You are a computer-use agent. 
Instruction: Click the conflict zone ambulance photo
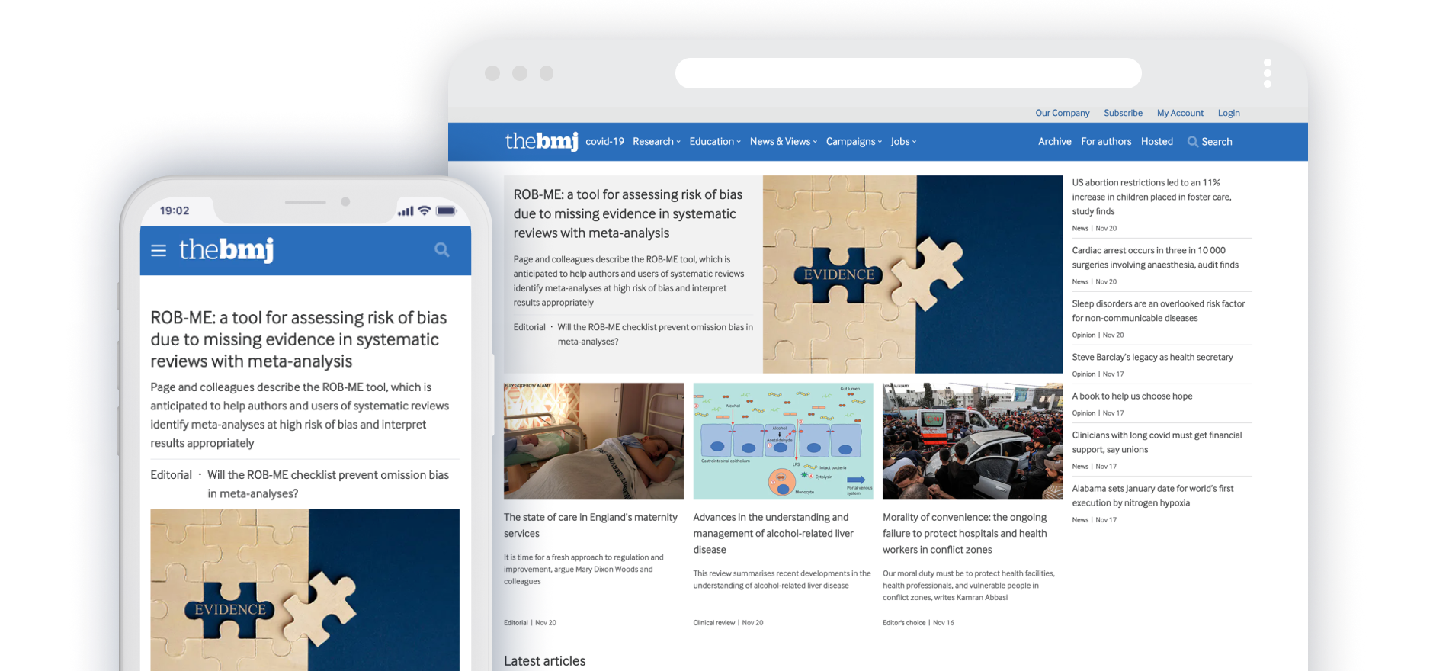[x=973, y=441]
